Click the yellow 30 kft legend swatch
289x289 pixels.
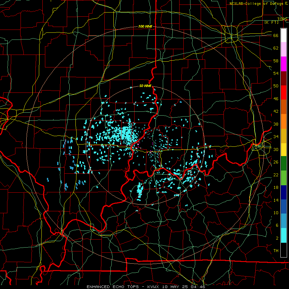click(284, 149)
